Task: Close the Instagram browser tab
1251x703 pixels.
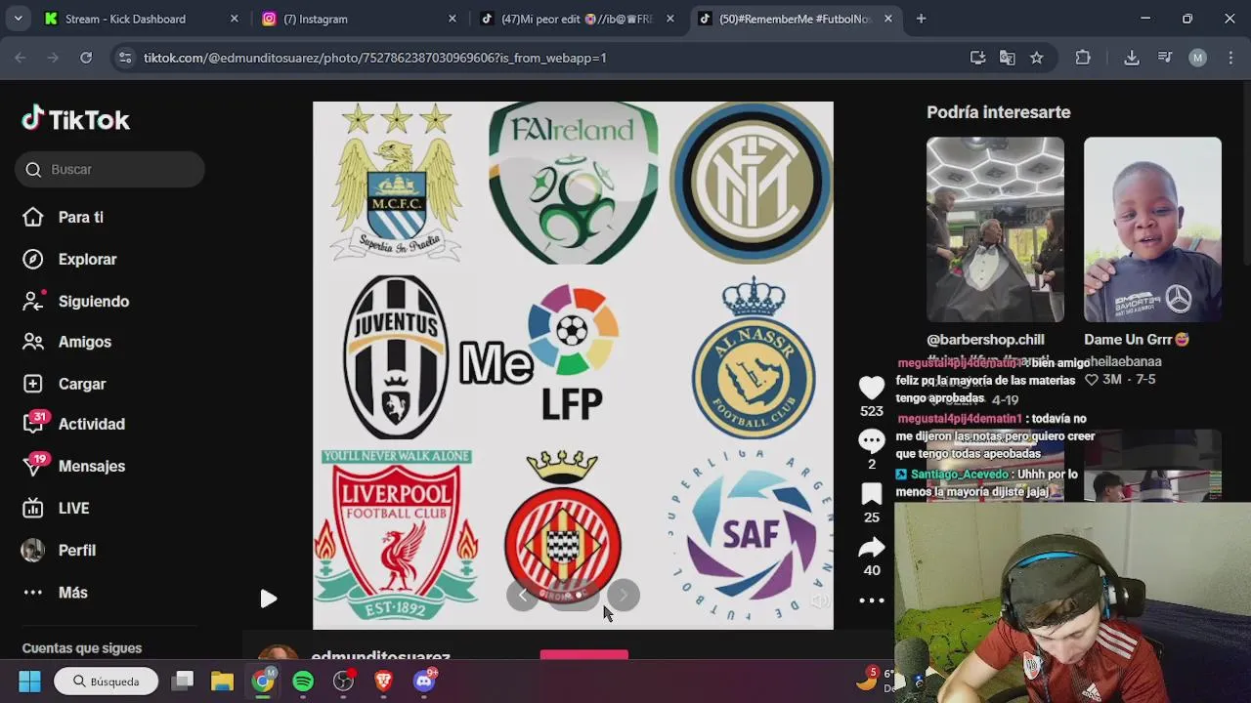Action: pyautogui.click(x=452, y=19)
